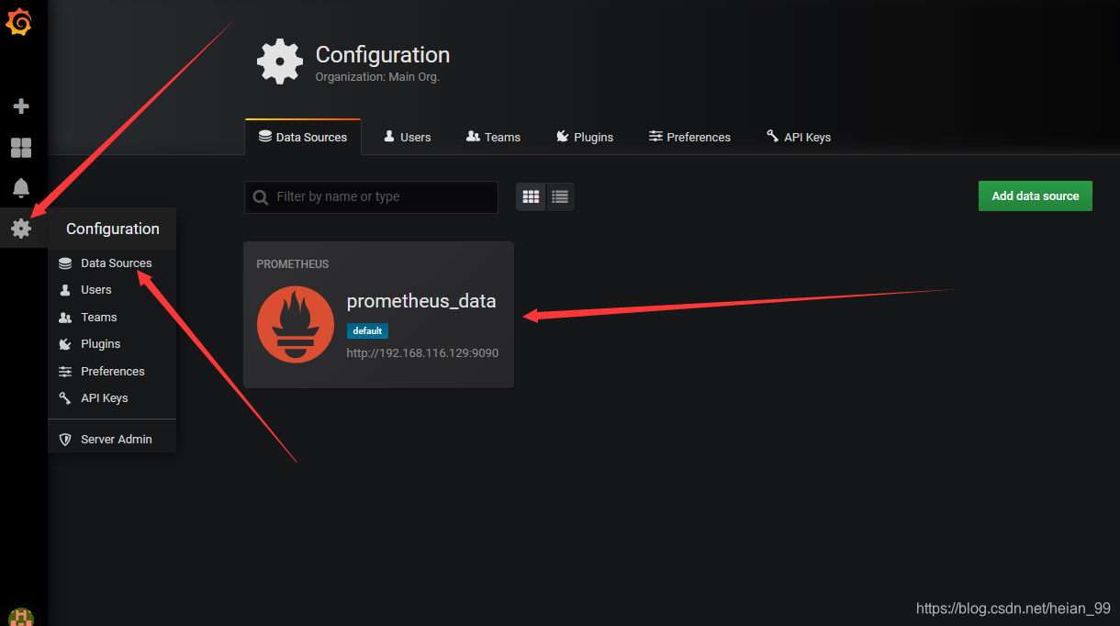Open the Dashboards grid icon in sidebar
This screenshot has width=1120, height=626.
(x=21, y=148)
